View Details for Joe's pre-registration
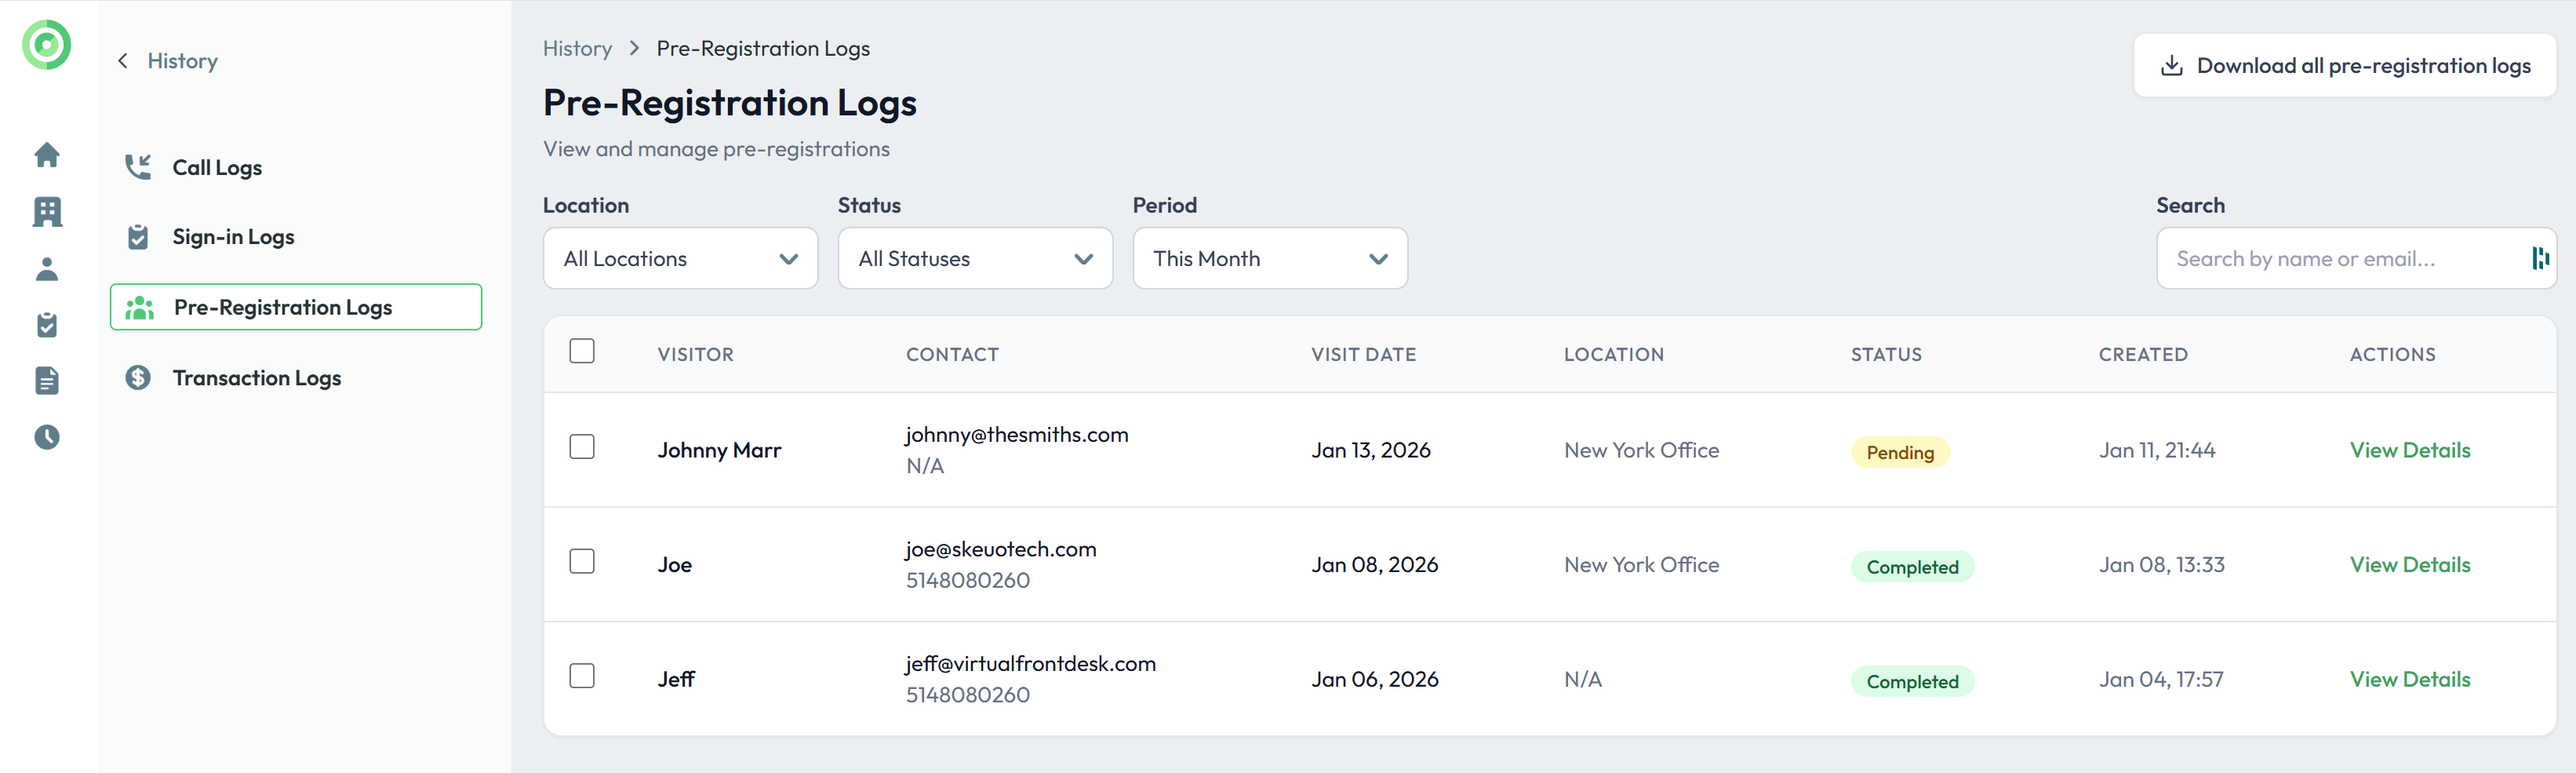This screenshot has height=773, width=2576. (x=2410, y=564)
